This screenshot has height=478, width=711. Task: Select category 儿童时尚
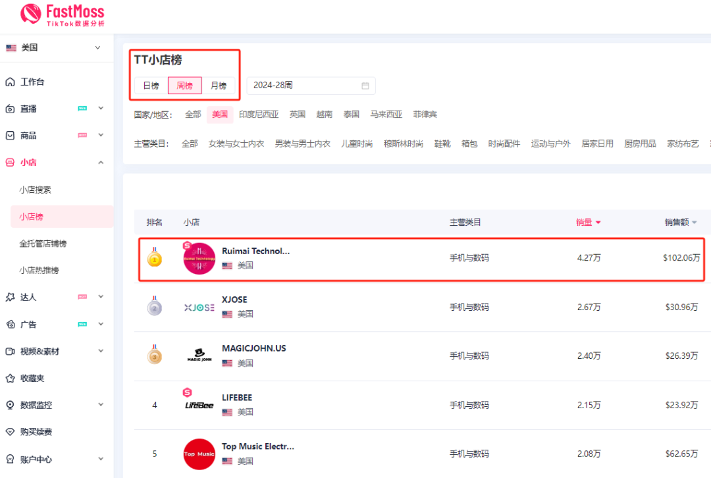tap(357, 144)
